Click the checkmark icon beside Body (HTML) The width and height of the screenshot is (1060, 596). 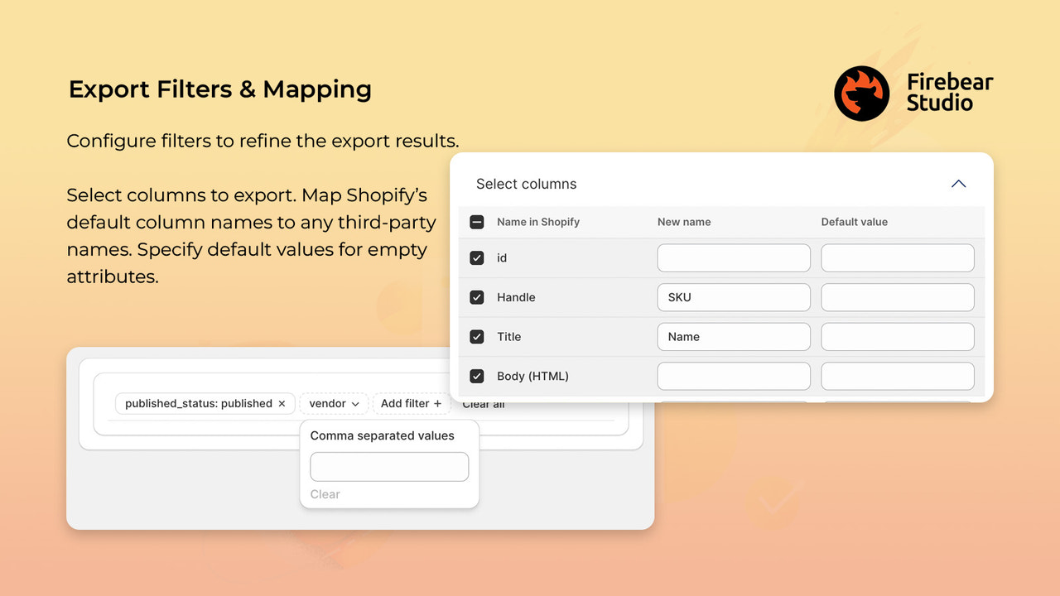coord(477,376)
